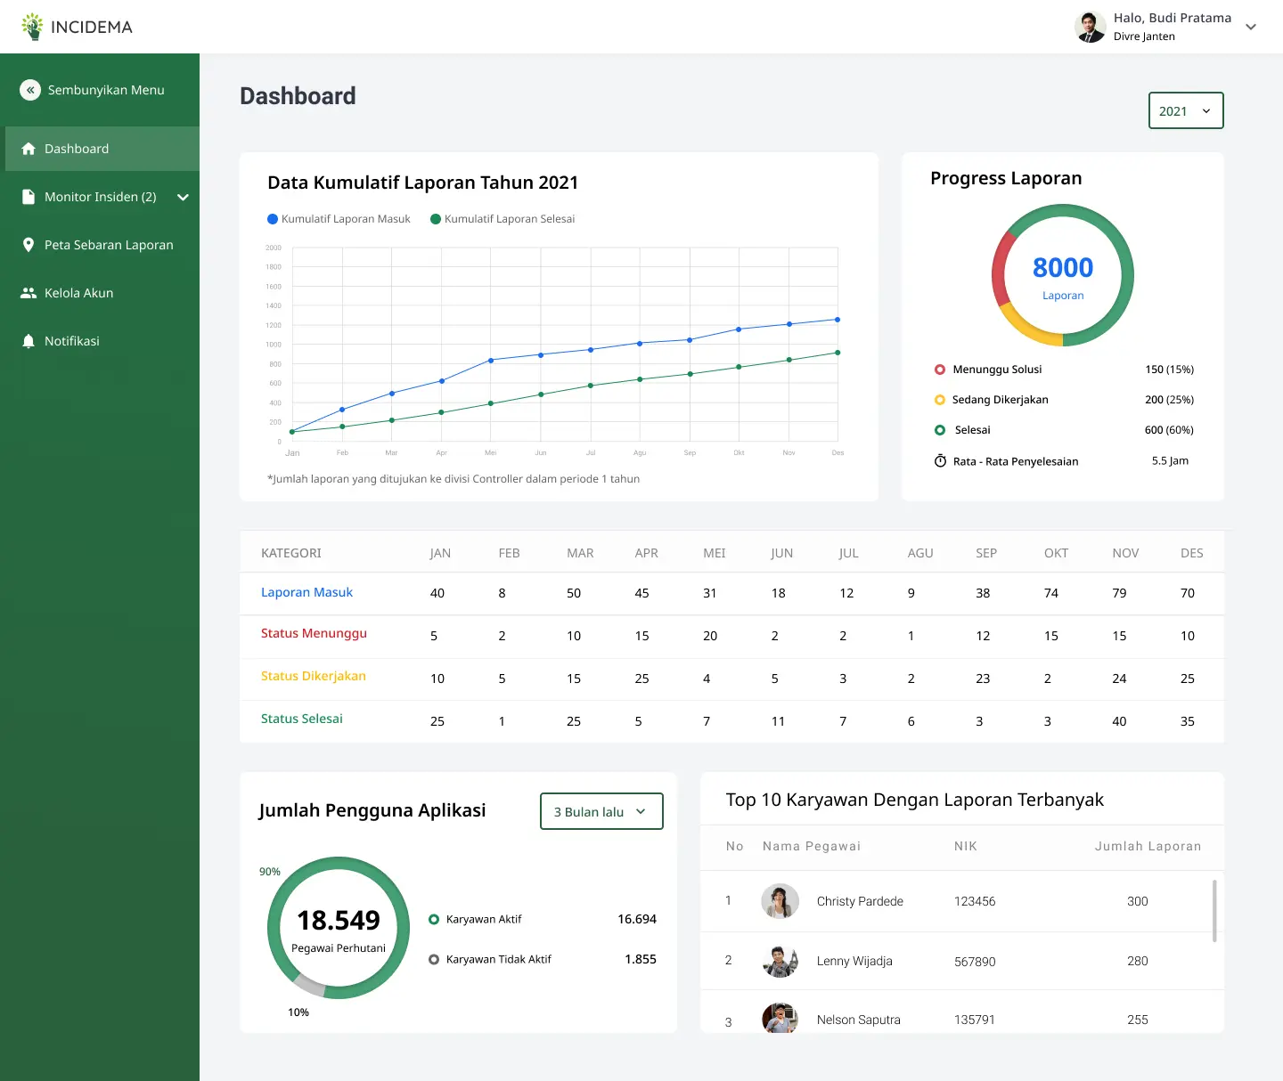Click the Dashboard home icon
The image size is (1283, 1081).
[29, 149]
